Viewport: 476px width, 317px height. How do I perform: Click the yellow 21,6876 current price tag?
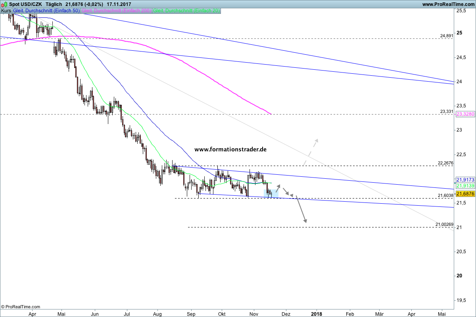[x=465, y=194]
